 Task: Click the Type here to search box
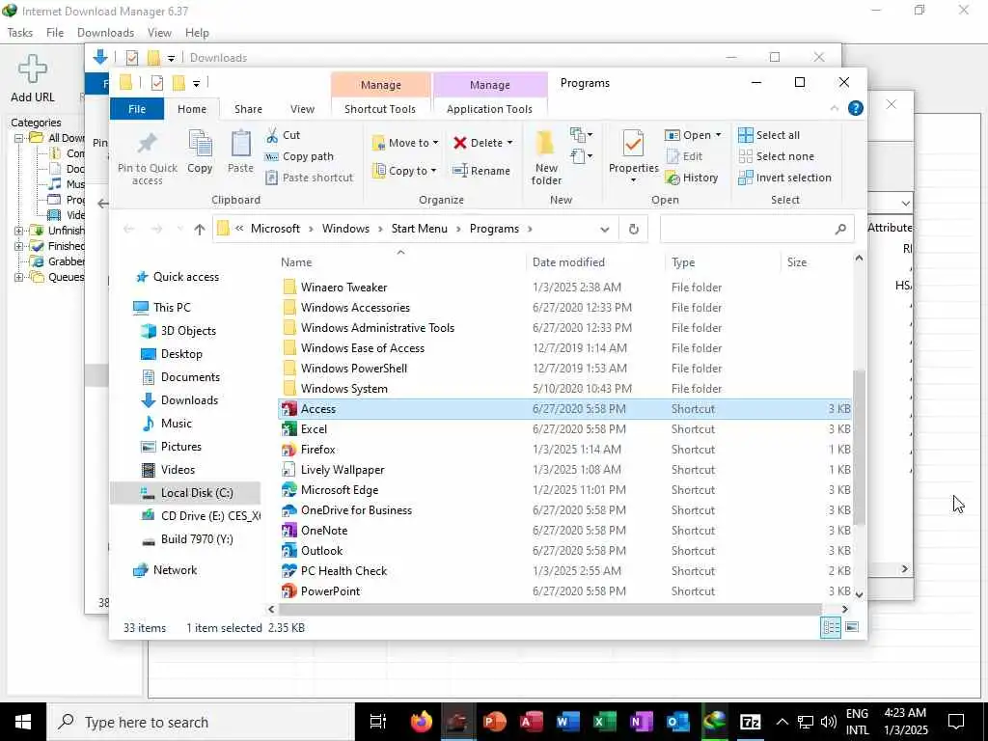(x=201, y=722)
